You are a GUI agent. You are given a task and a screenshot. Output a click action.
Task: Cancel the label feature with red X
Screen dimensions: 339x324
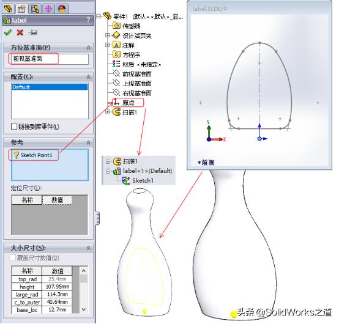20,33
